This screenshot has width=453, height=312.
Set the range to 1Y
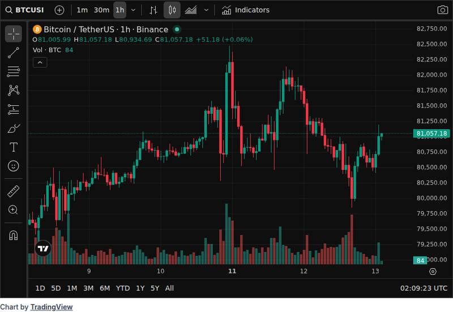140,288
